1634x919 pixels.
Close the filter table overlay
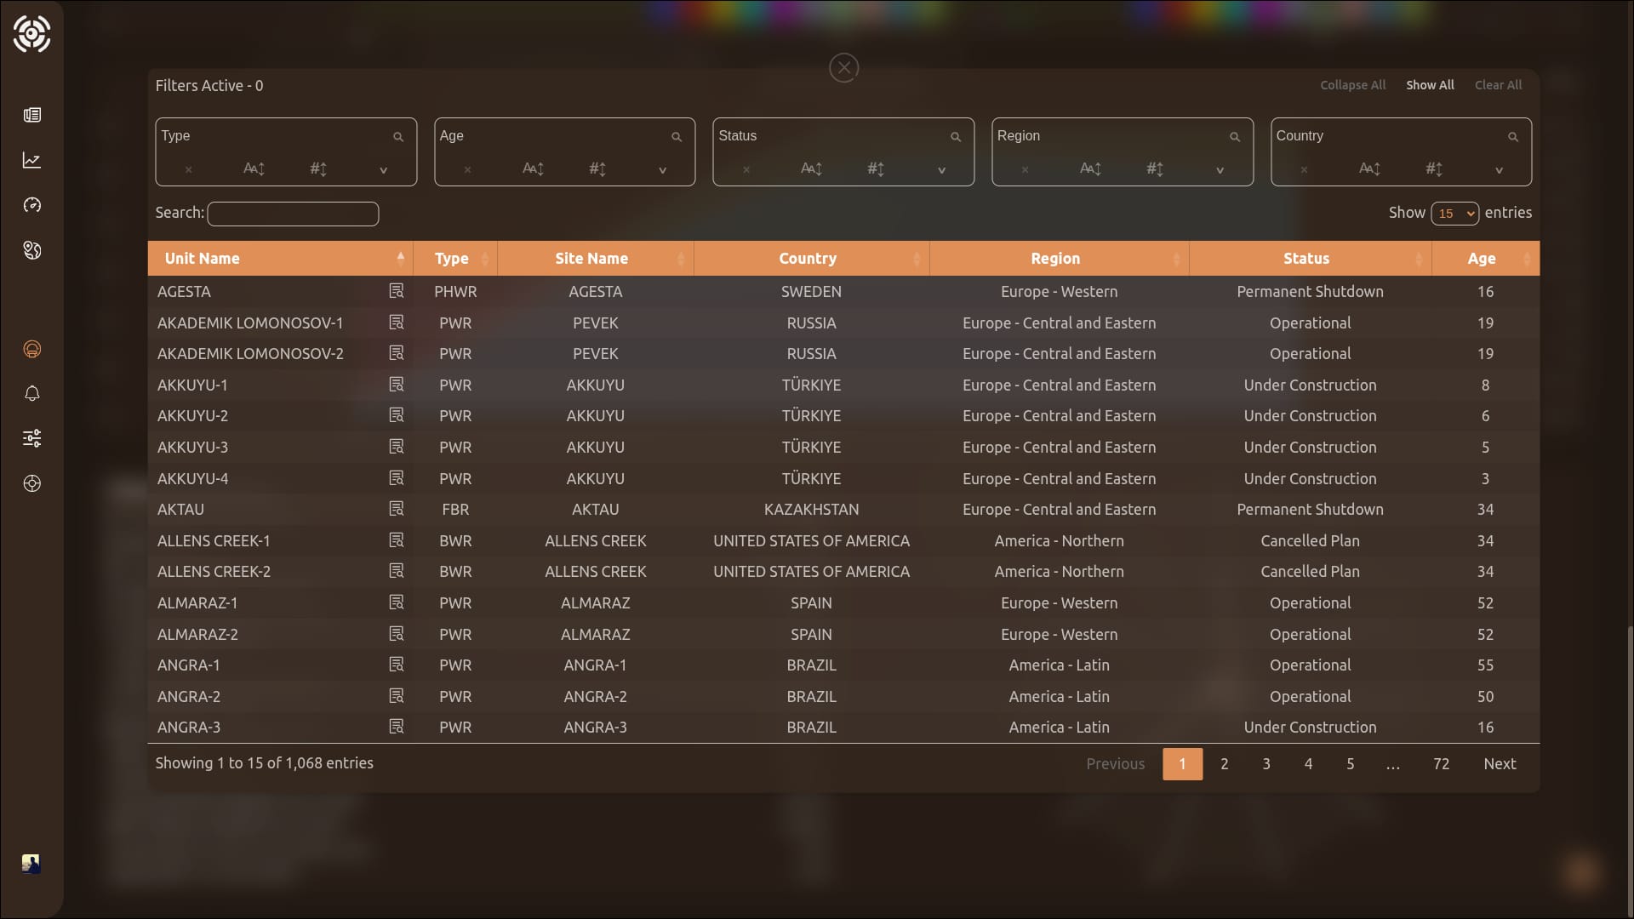pyautogui.click(x=843, y=67)
